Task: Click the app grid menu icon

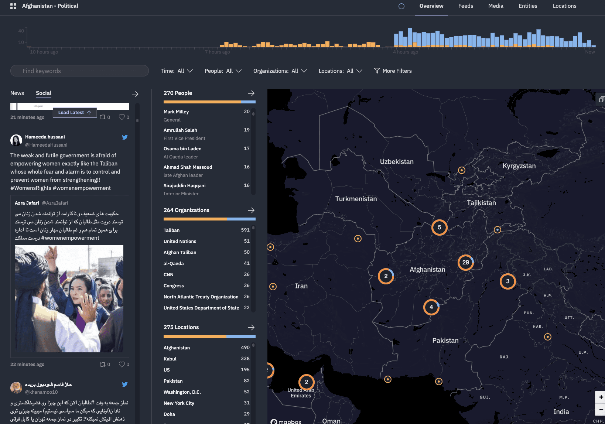Action: [13, 6]
